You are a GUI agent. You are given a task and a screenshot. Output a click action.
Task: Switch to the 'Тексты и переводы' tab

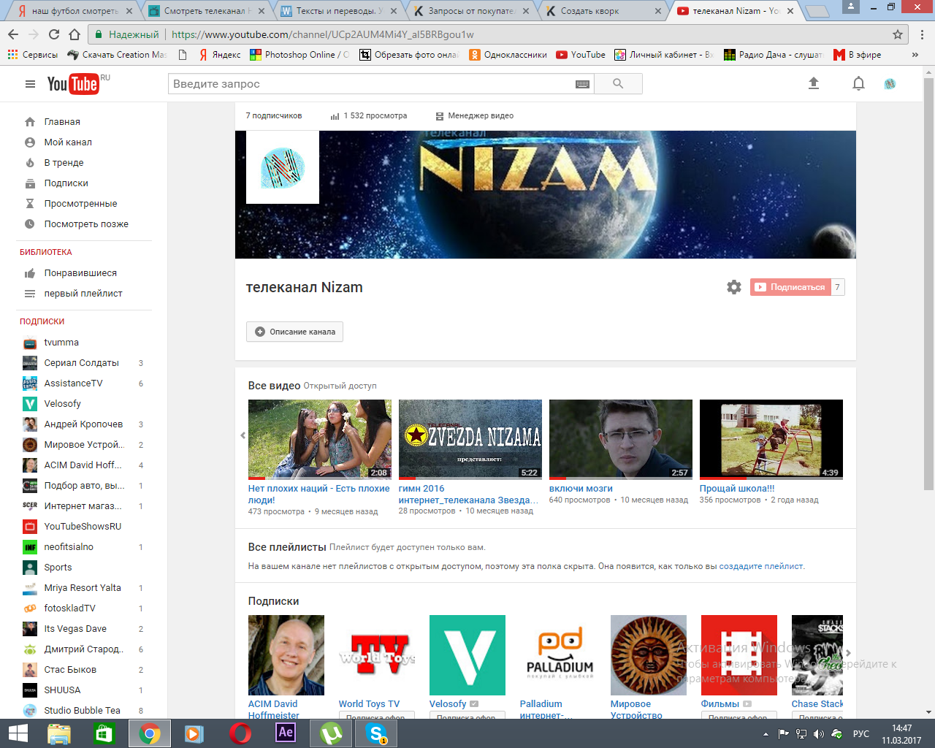pos(340,11)
